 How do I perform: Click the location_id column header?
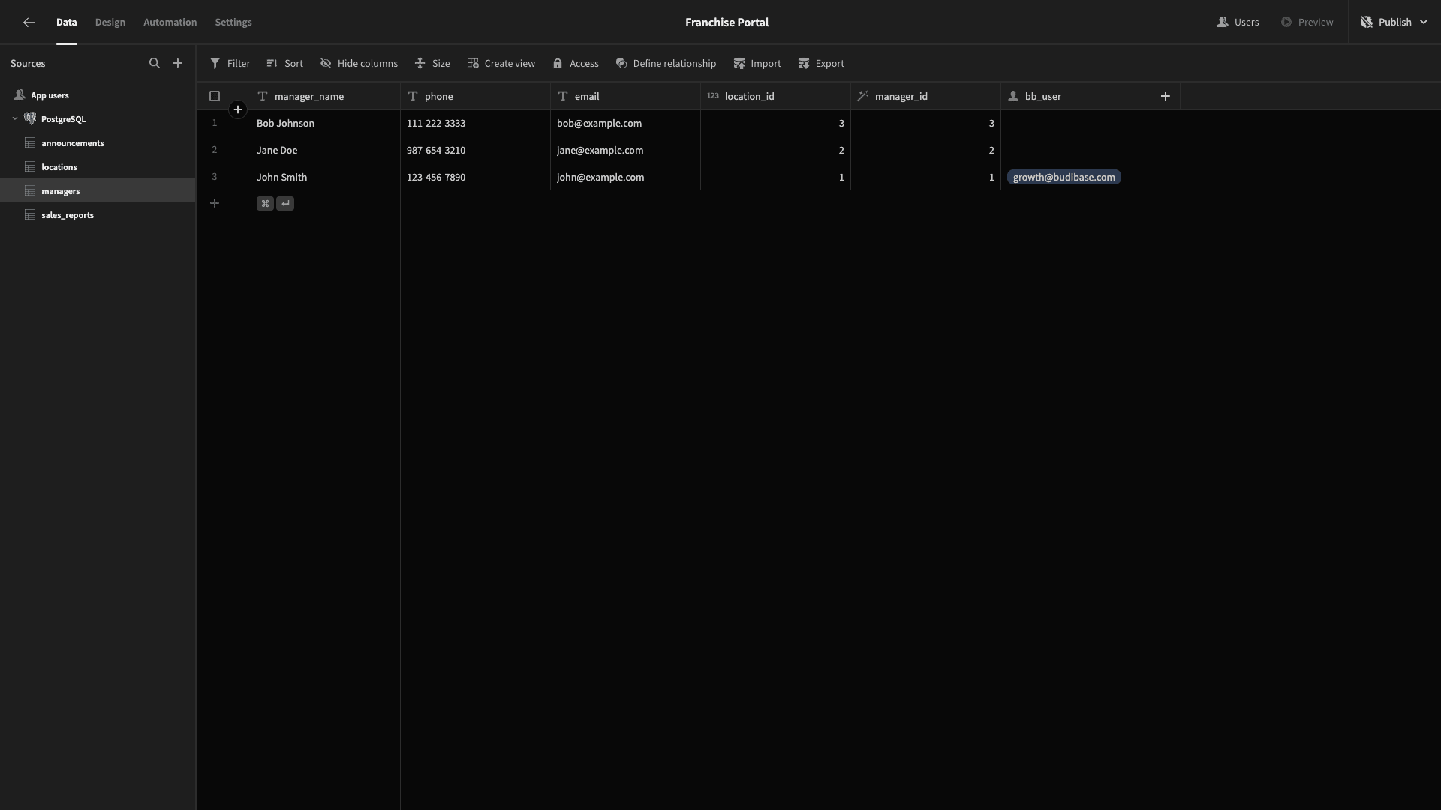[x=775, y=96]
